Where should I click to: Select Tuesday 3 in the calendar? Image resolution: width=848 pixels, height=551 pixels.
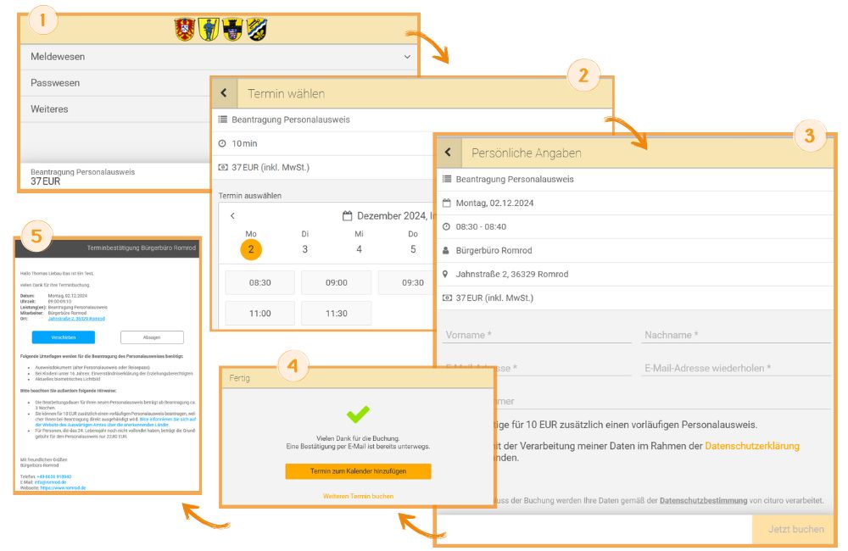click(305, 249)
